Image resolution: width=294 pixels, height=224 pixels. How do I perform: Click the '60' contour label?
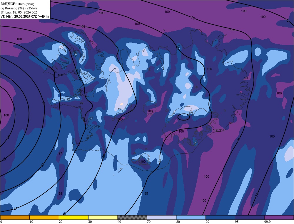44,103
